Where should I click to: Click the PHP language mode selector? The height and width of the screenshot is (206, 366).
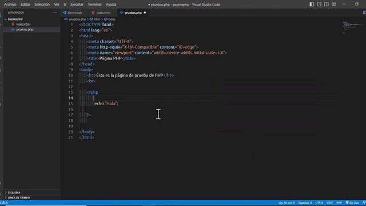click(339, 203)
